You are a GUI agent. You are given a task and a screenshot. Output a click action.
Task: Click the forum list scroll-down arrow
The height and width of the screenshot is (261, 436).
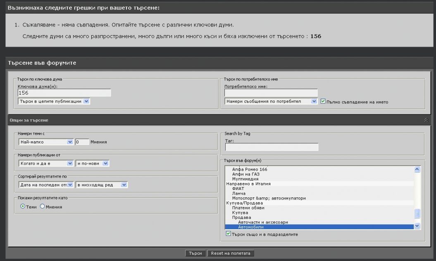417,226
